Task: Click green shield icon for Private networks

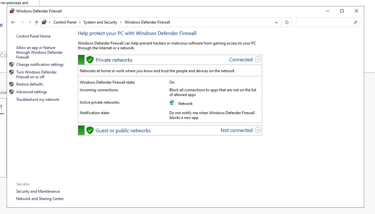Action: [x=90, y=59]
